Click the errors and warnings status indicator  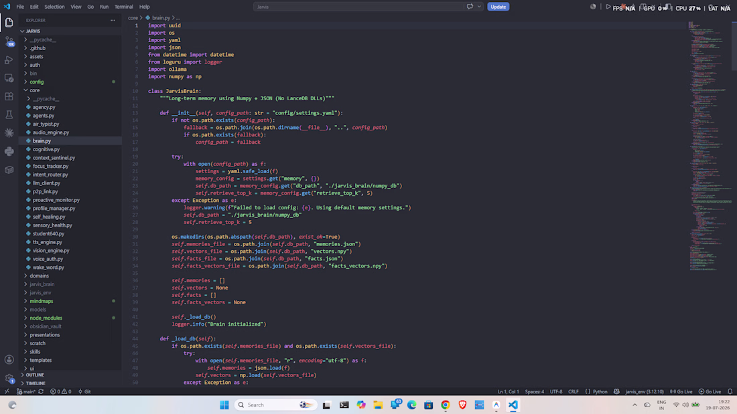click(60, 391)
